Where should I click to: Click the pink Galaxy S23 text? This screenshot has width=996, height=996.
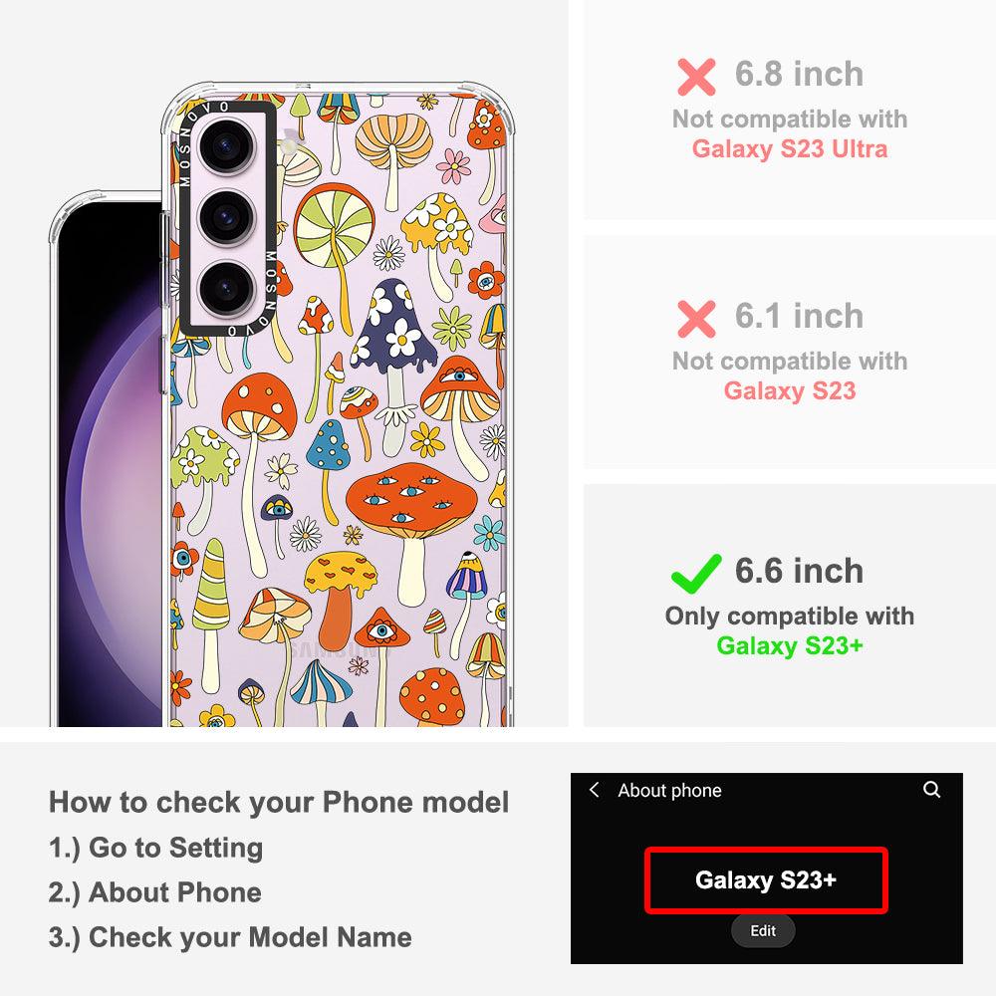pyautogui.click(x=790, y=390)
